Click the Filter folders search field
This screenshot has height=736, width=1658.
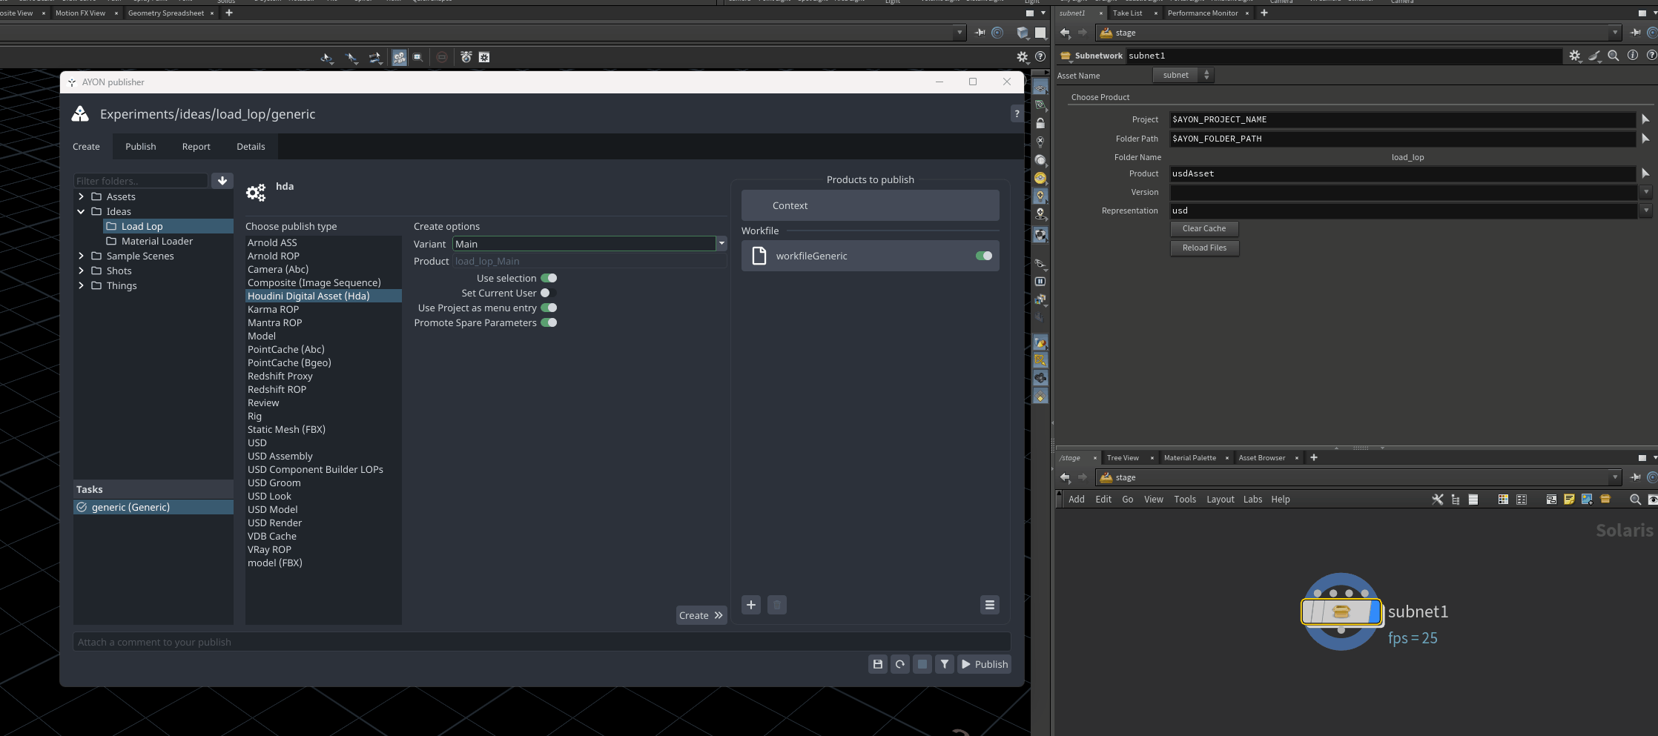pyautogui.click(x=141, y=181)
